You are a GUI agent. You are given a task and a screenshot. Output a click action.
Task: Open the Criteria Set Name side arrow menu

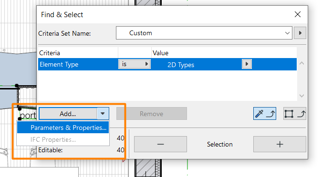(x=300, y=33)
